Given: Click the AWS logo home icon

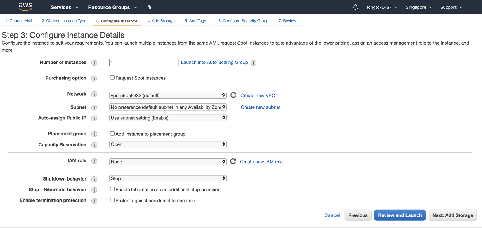Looking at the screenshot, I should coord(25,7).
